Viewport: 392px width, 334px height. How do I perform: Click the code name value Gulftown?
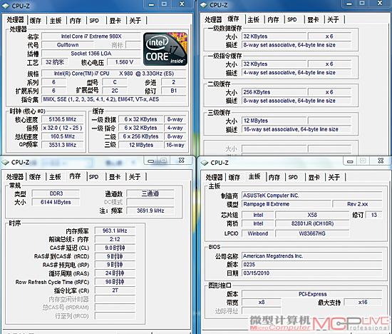coord(68,45)
